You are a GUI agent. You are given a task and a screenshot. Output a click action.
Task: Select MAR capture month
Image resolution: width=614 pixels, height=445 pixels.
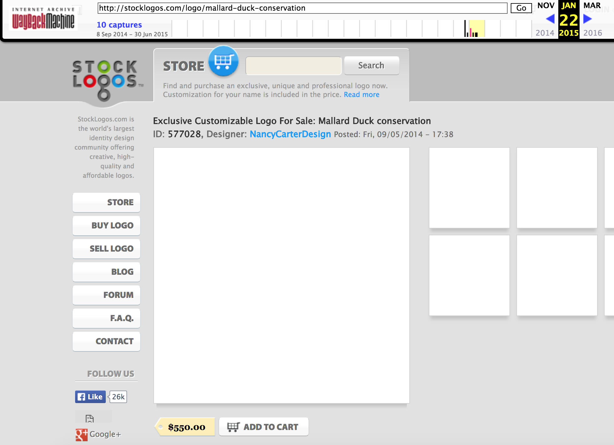point(592,6)
